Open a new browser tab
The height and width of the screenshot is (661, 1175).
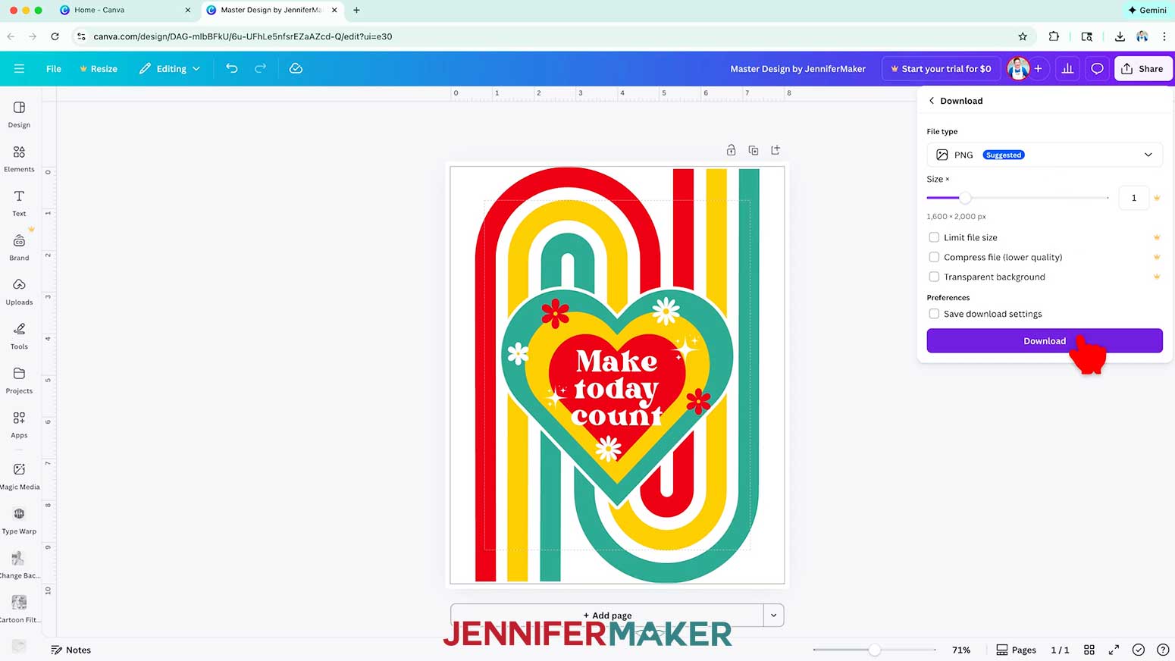tap(356, 10)
